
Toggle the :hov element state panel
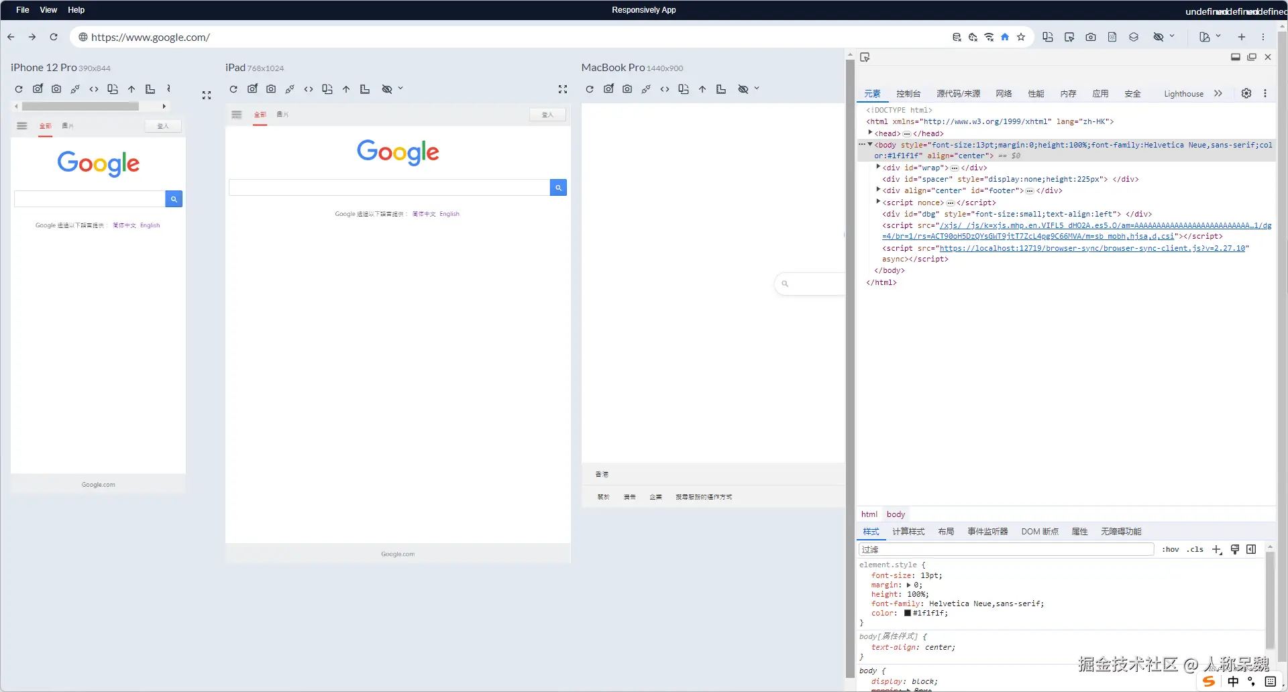(x=1171, y=549)
